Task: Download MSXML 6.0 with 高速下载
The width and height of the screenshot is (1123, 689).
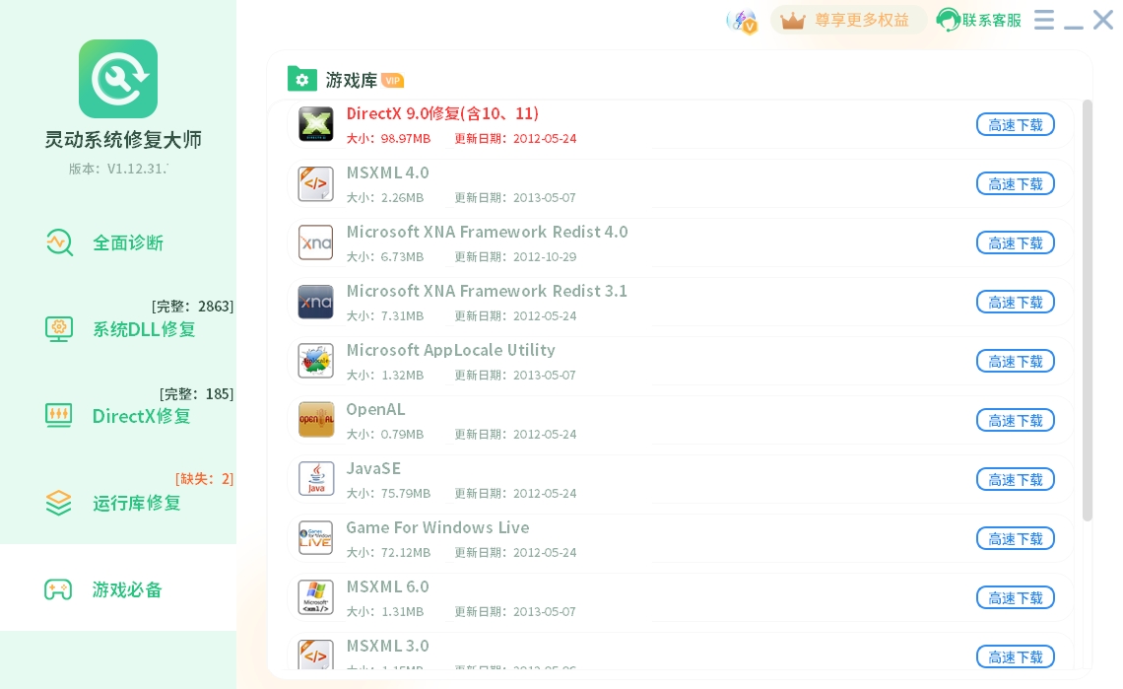Action: [1016, 598]
